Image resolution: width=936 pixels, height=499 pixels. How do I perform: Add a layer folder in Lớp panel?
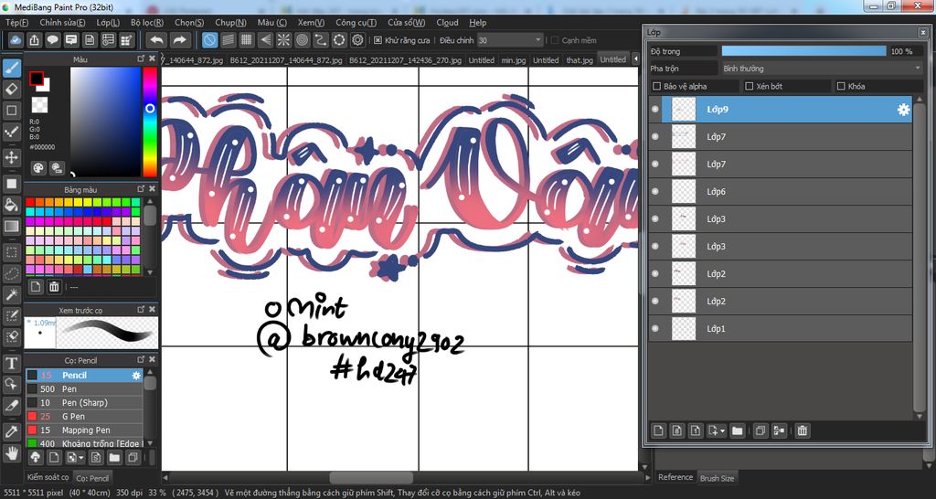point(738,430)
